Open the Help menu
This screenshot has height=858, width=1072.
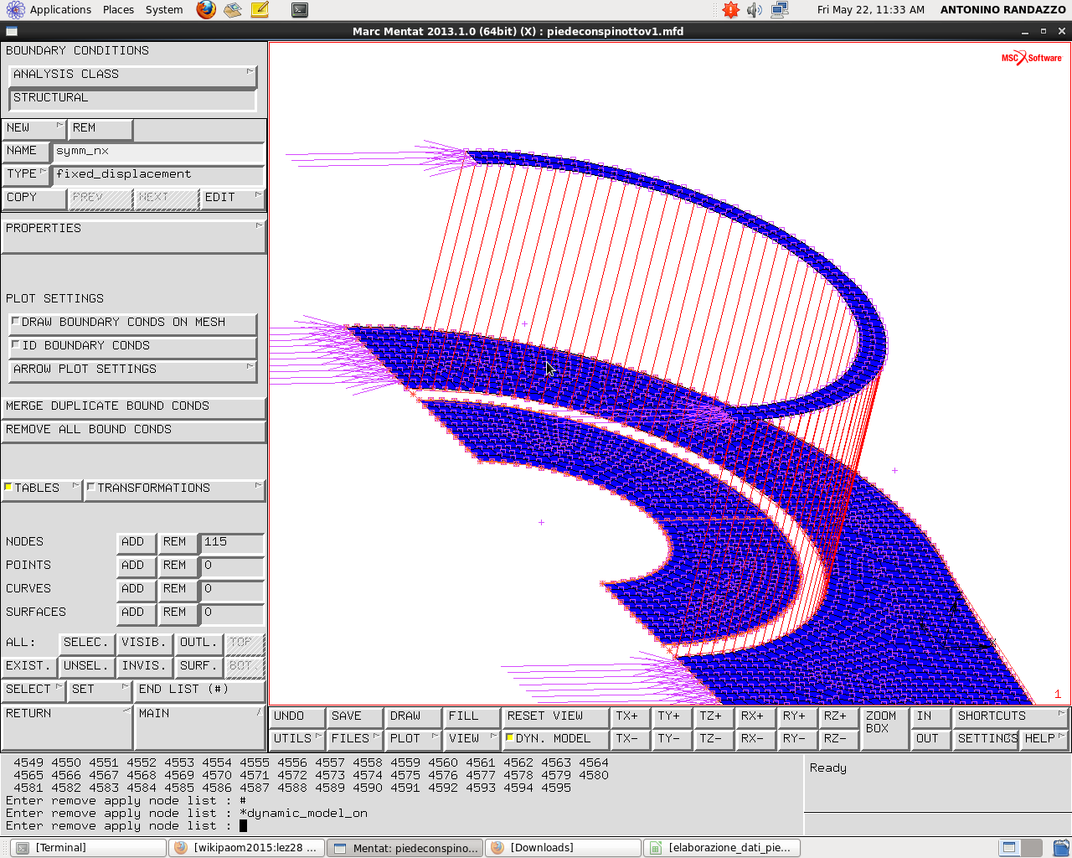pyautogui.click(x=1044, y=739)
